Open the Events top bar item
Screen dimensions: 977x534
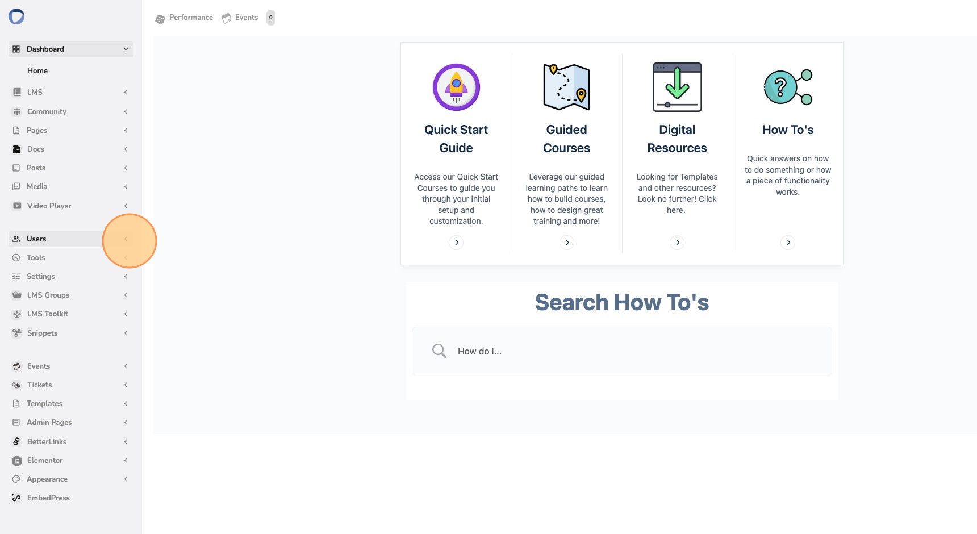coord(240,18)
